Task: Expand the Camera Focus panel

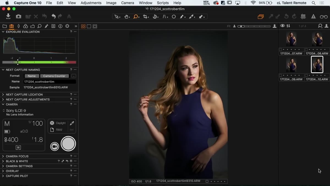Action: click(x=3, y=156)
